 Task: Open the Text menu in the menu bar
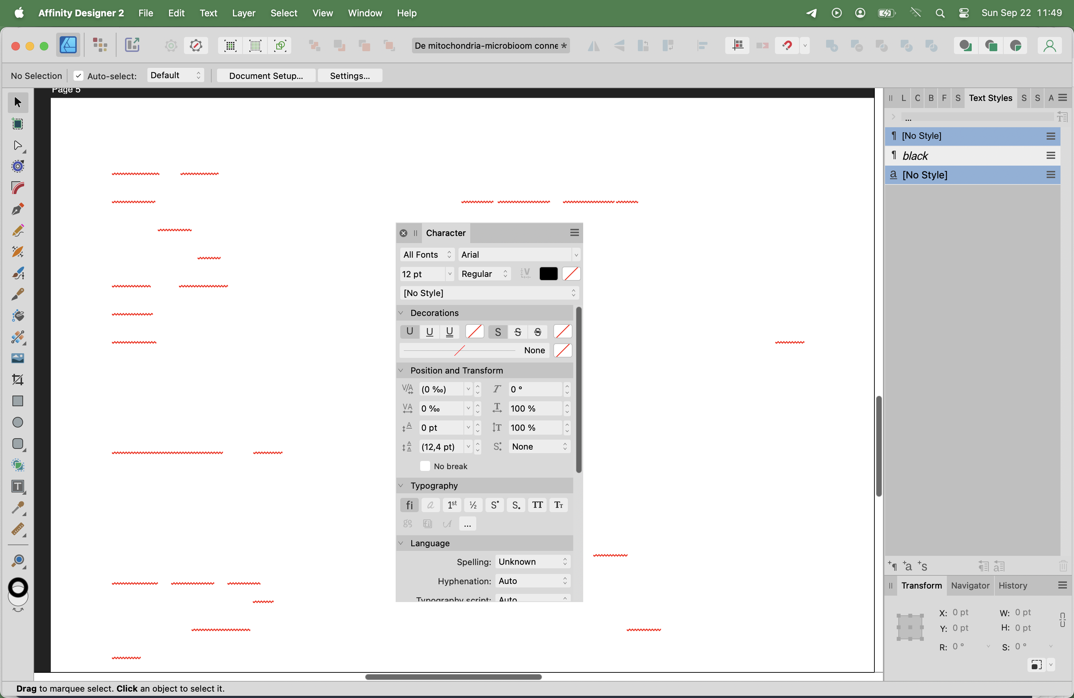pyautogui.click(x=208, y=13)
